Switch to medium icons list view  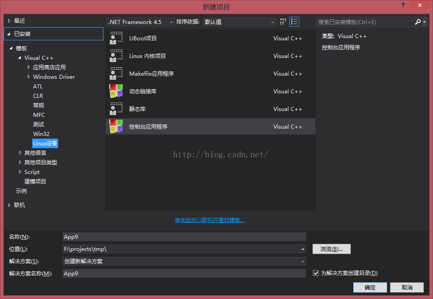pos(294,22)
